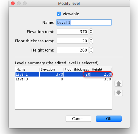Viewport: 138px width, 134px height.
Task: Click the Name text field
Action: coord(84,22)
